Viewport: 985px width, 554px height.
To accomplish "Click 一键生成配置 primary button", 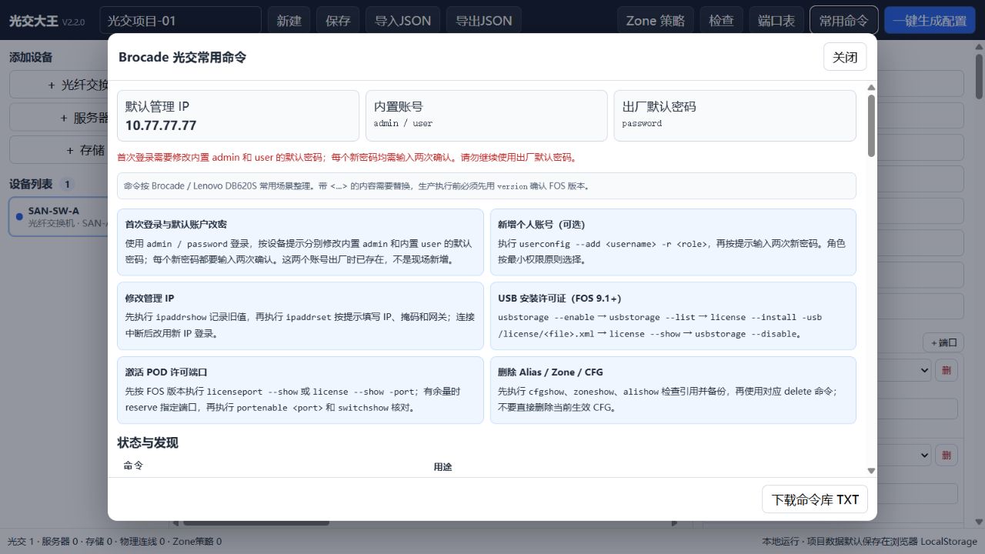I will [930, 21].
